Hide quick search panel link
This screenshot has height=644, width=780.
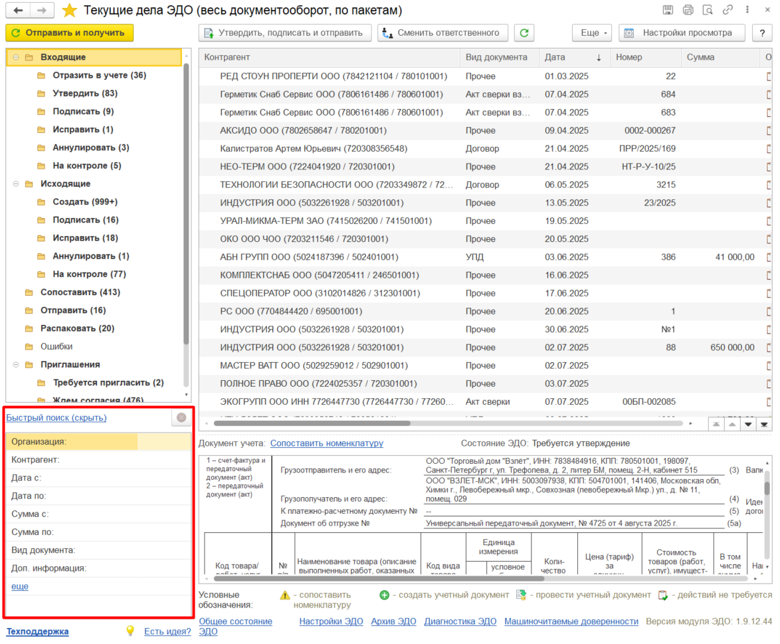click(56, 417)
